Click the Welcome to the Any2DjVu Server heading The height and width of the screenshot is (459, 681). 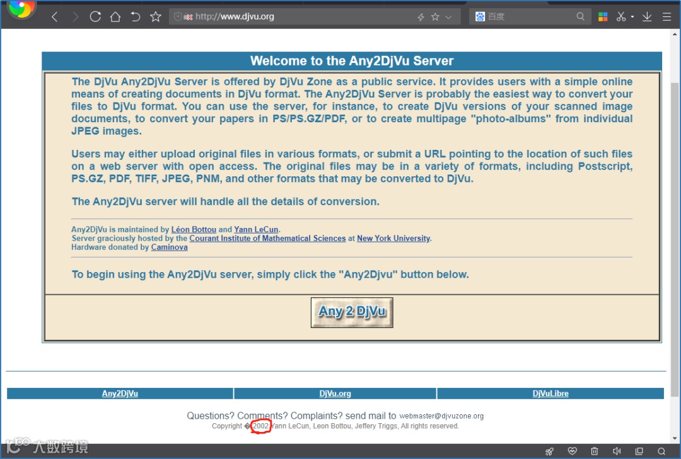click(352, 60)
